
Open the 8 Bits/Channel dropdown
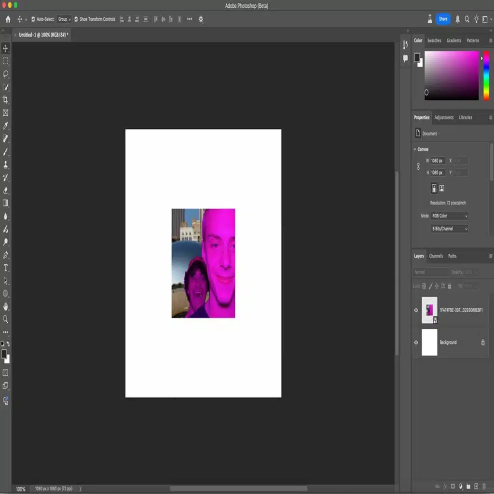[449, 229]
